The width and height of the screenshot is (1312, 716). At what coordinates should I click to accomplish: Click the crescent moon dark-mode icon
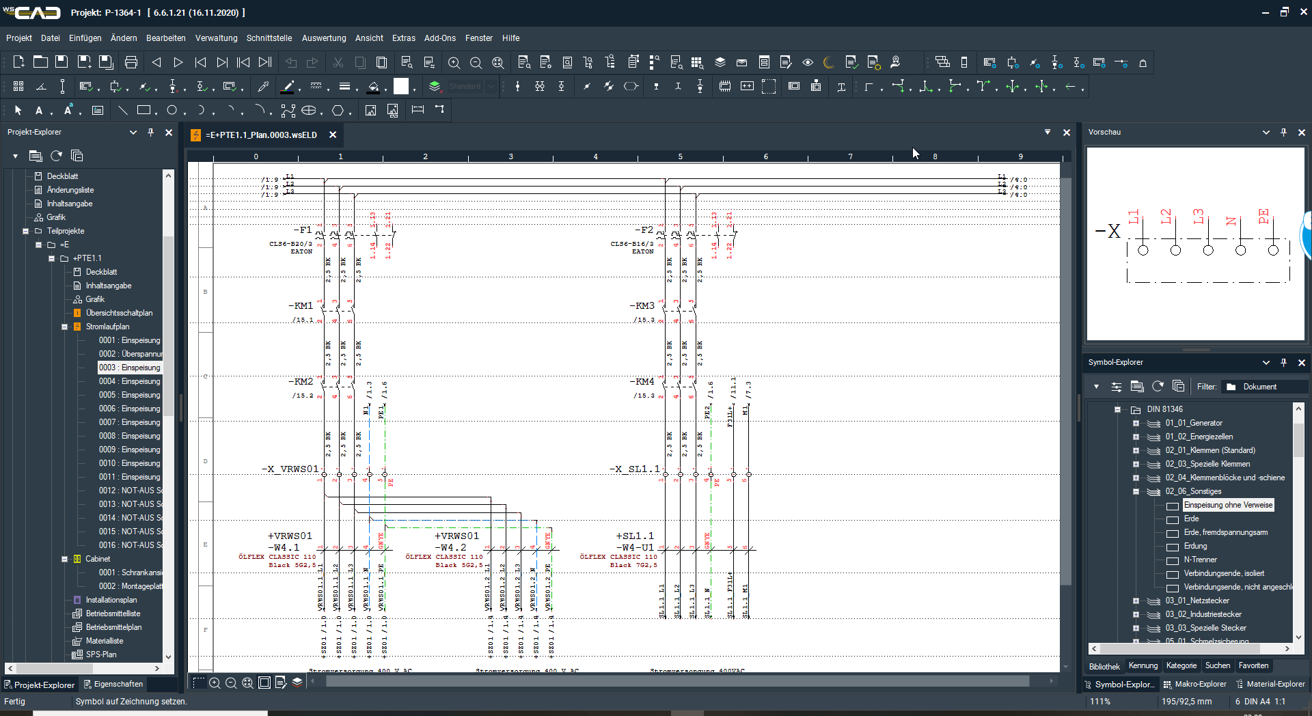829,63
